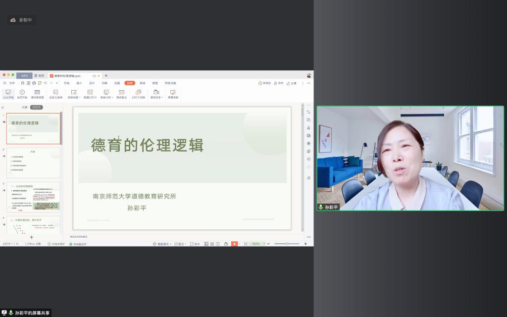Click the 分享 share button
Image resolution: width=507 pixels, height=317 pixels.
(292, 83)
